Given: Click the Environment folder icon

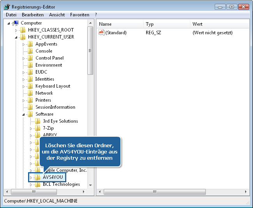Looking at the screenshot, I should tap(30, 65).
